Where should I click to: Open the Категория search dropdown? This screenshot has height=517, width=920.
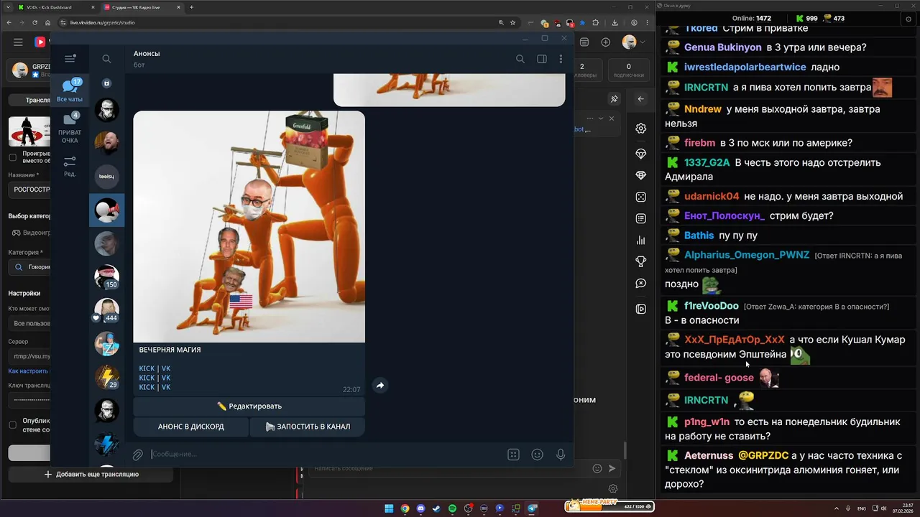(29, 267)
